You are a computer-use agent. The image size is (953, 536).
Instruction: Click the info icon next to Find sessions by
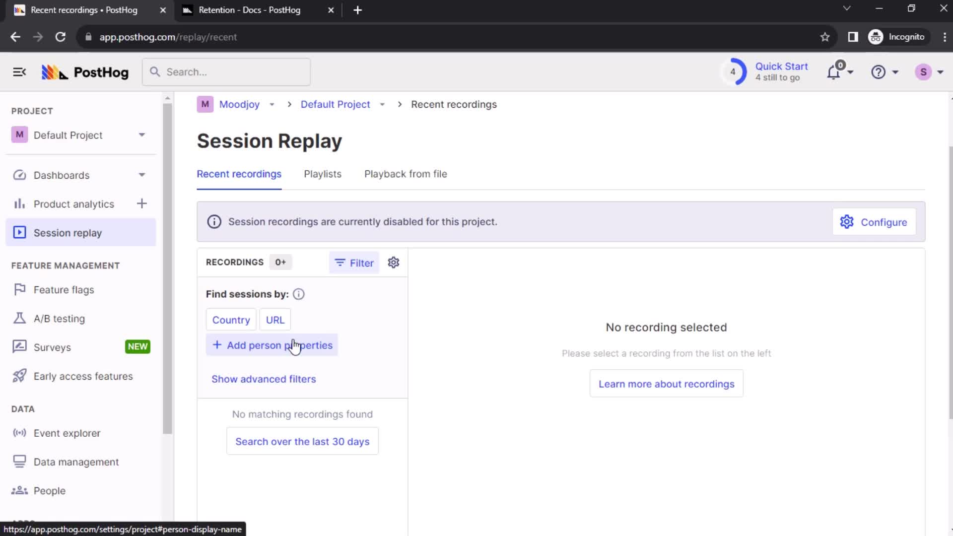pyautogui.click(x=298, y=294)
